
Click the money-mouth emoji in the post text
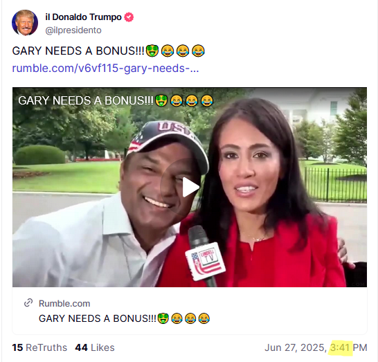(x=152, y=51)
